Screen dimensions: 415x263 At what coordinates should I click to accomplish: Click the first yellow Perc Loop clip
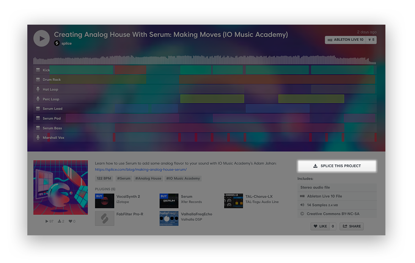tap(212, 99)
